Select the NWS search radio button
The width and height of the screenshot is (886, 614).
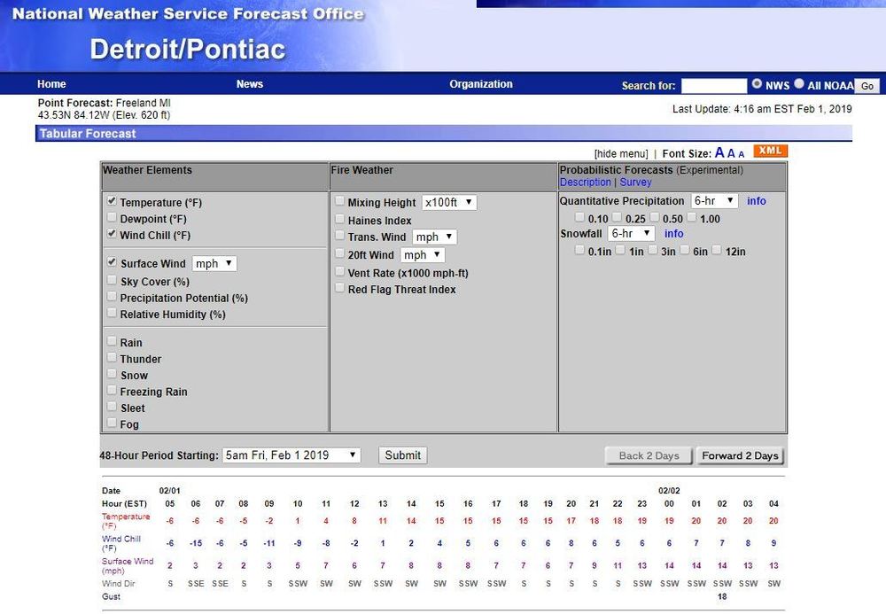(758, 83)
